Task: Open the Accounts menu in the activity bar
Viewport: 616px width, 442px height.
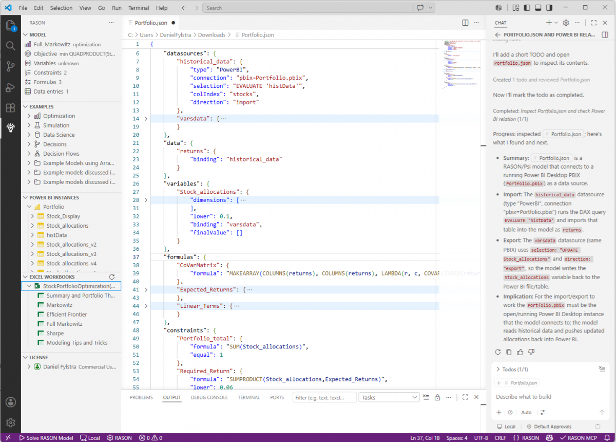Action: 10,402
